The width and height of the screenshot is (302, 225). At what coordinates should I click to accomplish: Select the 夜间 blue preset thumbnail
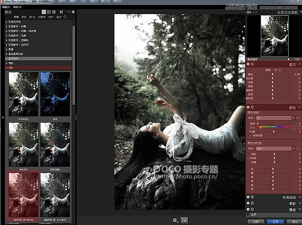click(55, 94)
